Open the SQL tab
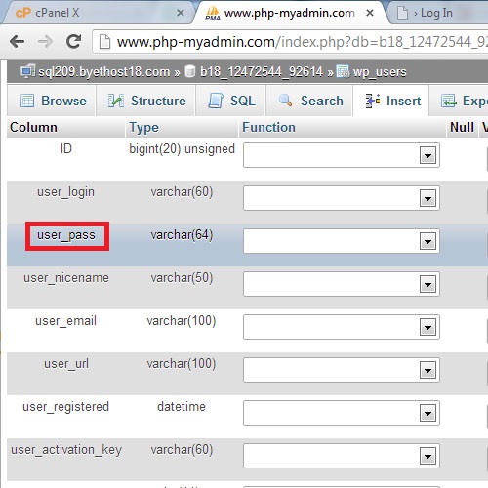The image size is (488, 488). pyautogui.click(x=231, y=101)
